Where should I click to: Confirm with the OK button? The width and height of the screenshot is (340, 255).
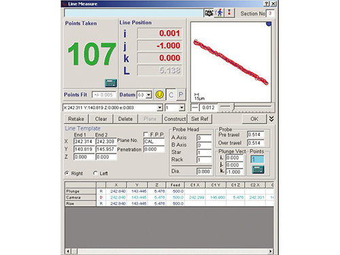tap(254, 119)
